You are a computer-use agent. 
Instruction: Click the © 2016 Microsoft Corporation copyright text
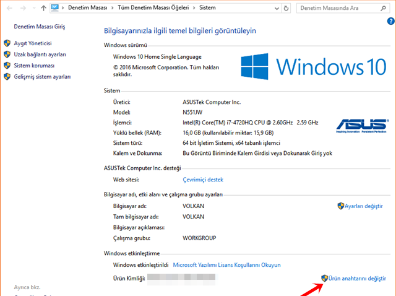coord(166,71)
